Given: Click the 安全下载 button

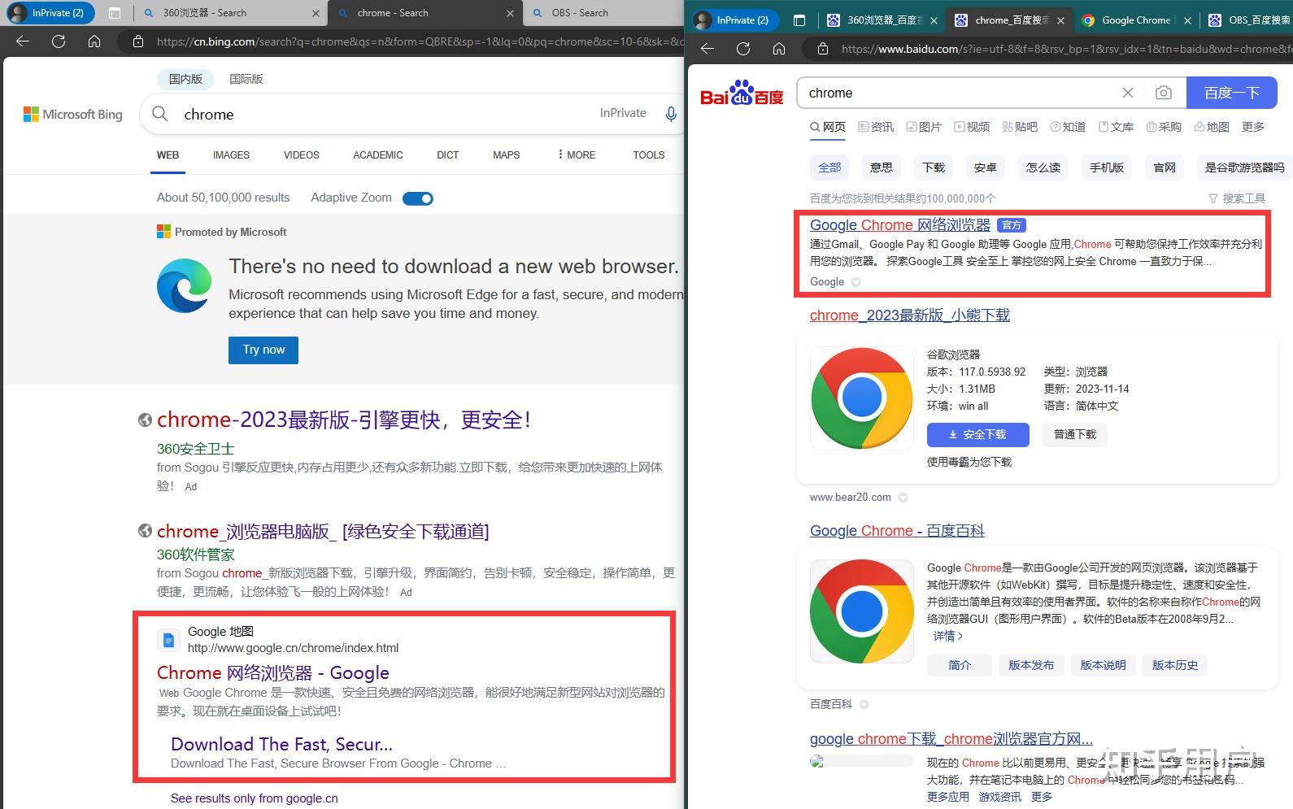Looking at the screenshot, I should 977,435.
